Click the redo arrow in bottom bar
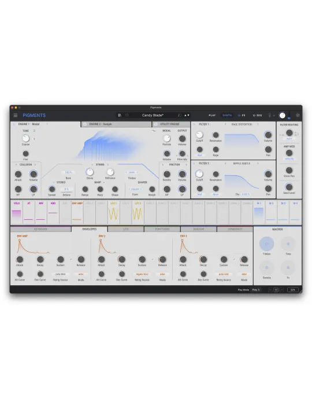312x405 pixels. coord(281,290)
